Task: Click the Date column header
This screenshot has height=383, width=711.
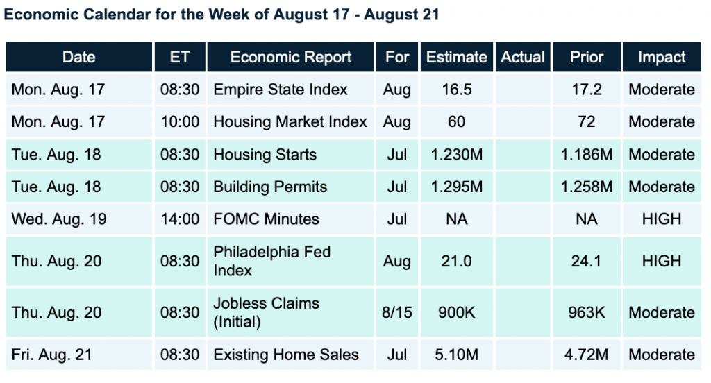Action: pos(78,58)
